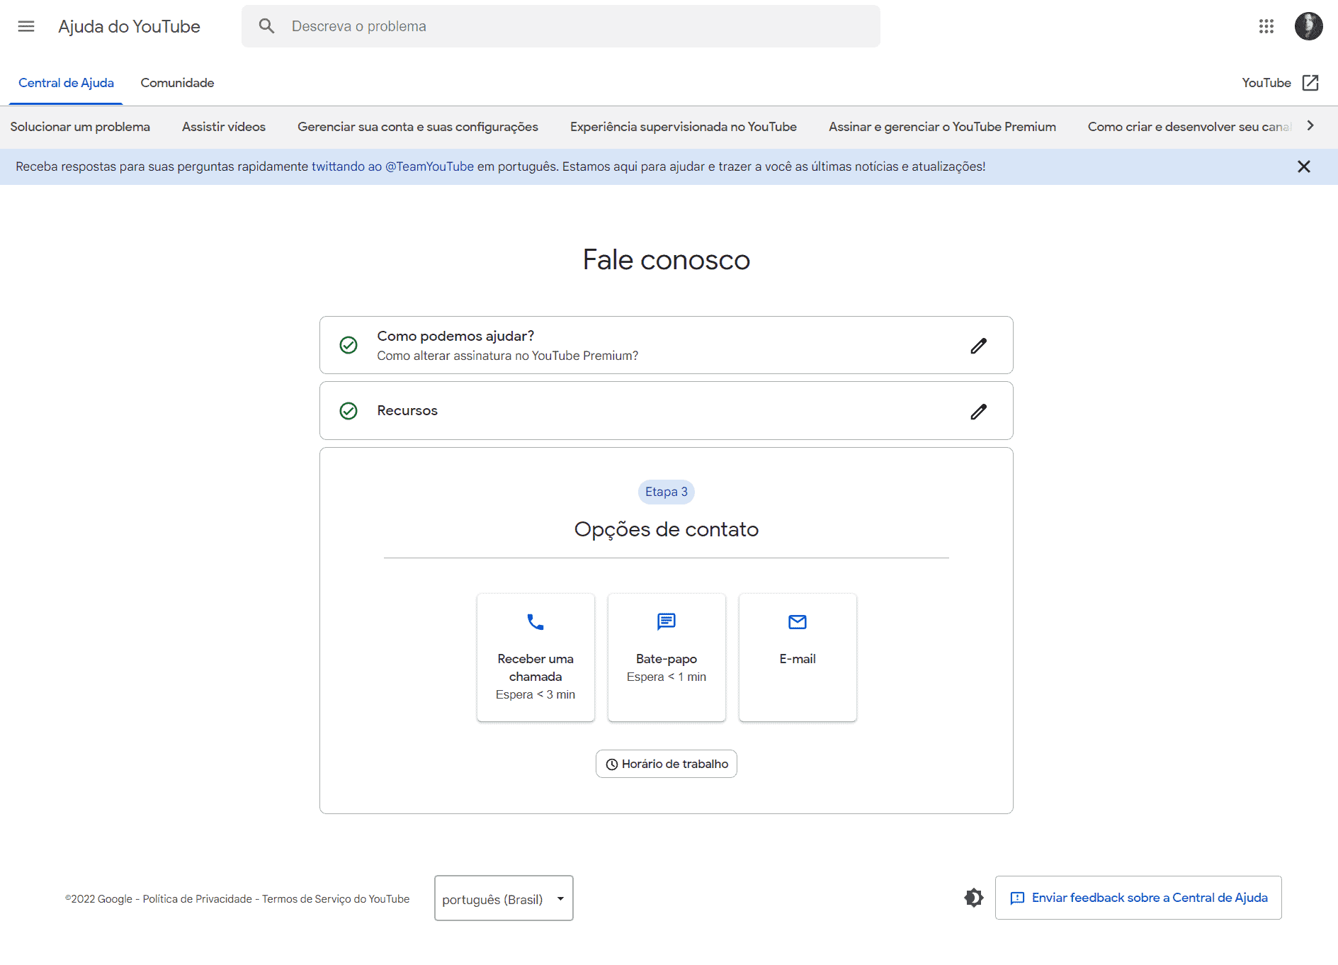
Task: Click the 'Fale conosco' page heading
Action: click(x=667, y=260)
